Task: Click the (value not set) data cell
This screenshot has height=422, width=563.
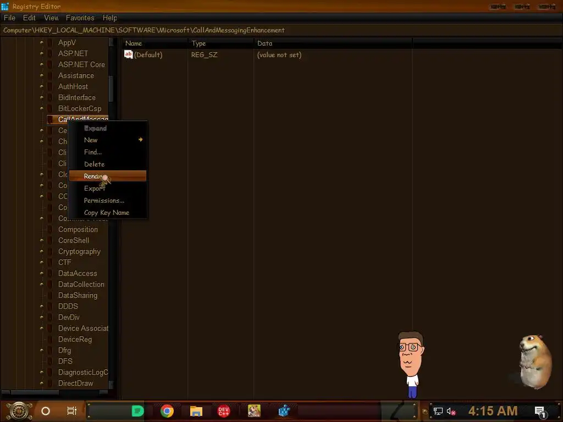Action: 279,55
